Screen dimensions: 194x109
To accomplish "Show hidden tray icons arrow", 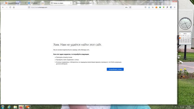I will [x=178, y=107].
